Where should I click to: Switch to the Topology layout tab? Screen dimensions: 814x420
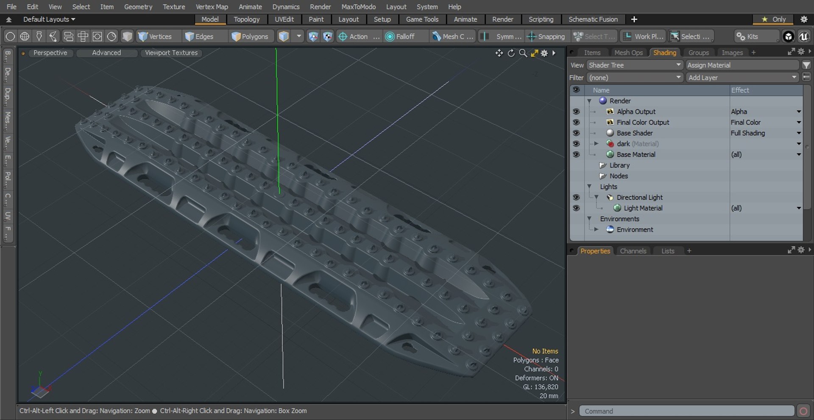(x=246, y=19)
